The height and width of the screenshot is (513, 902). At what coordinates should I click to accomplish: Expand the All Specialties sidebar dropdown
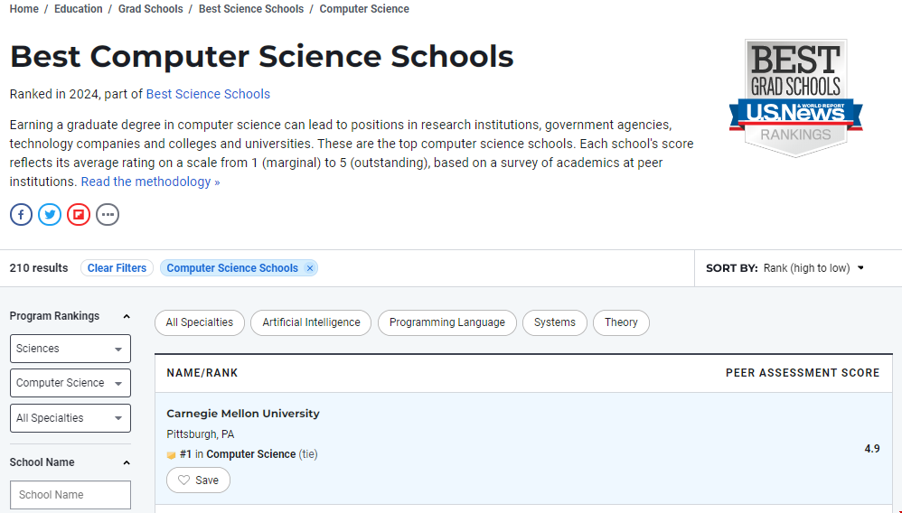(70, 418)
